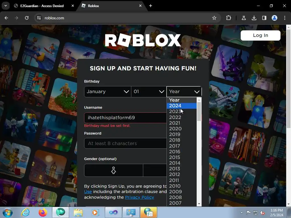
Task: Open the Chrome three-dot menu
Action: [x=285, y=18]
